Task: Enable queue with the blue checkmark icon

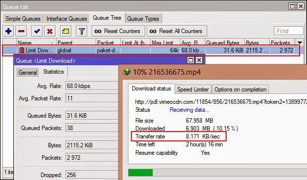Action: [x=37, y=31]
